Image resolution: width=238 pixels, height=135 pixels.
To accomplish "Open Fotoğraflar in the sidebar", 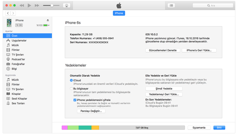I will [x=27, y=64].
